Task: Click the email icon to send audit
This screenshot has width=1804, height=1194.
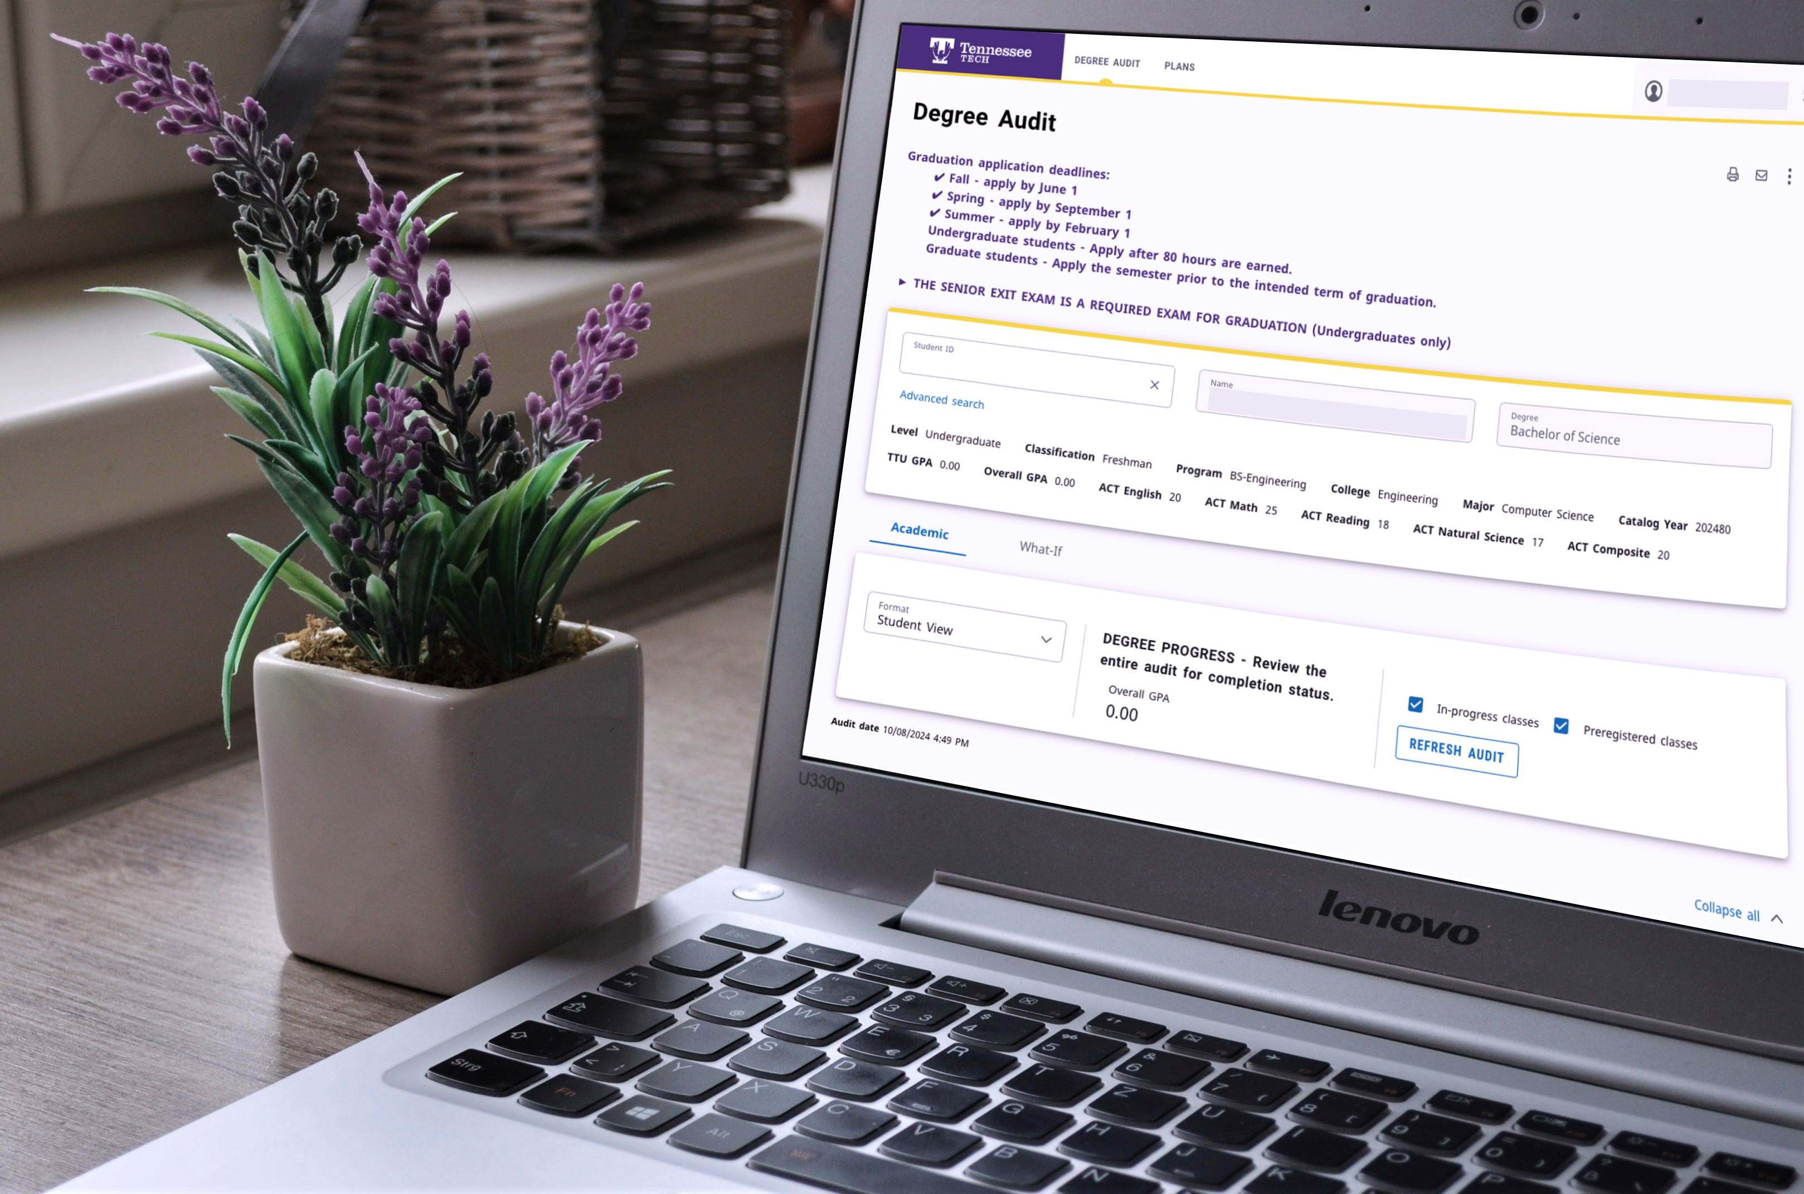Action: click(x=1761, y=174)
